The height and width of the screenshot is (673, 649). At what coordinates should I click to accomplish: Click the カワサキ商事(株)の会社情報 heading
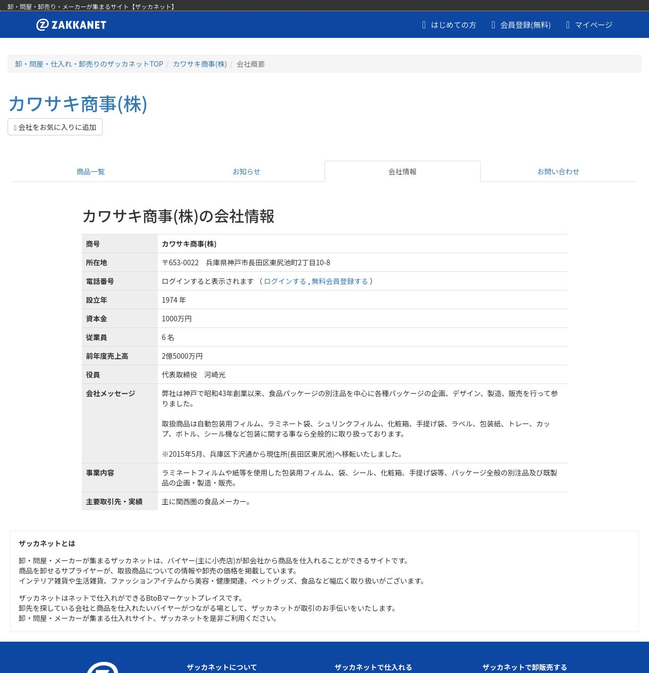[178, 216]
